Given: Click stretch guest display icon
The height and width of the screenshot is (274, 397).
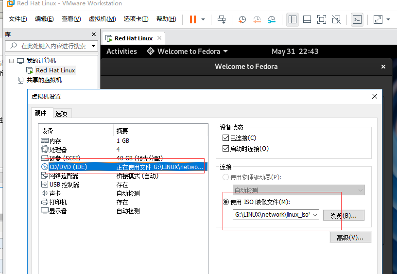Looking at the screenshot, I should point(378,19).
